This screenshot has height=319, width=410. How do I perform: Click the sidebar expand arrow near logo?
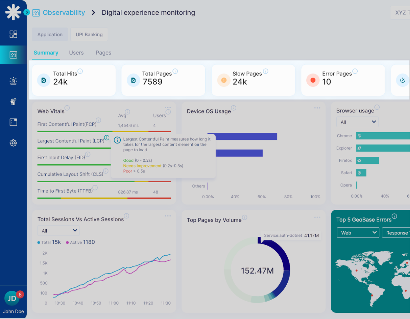(27, 12)
